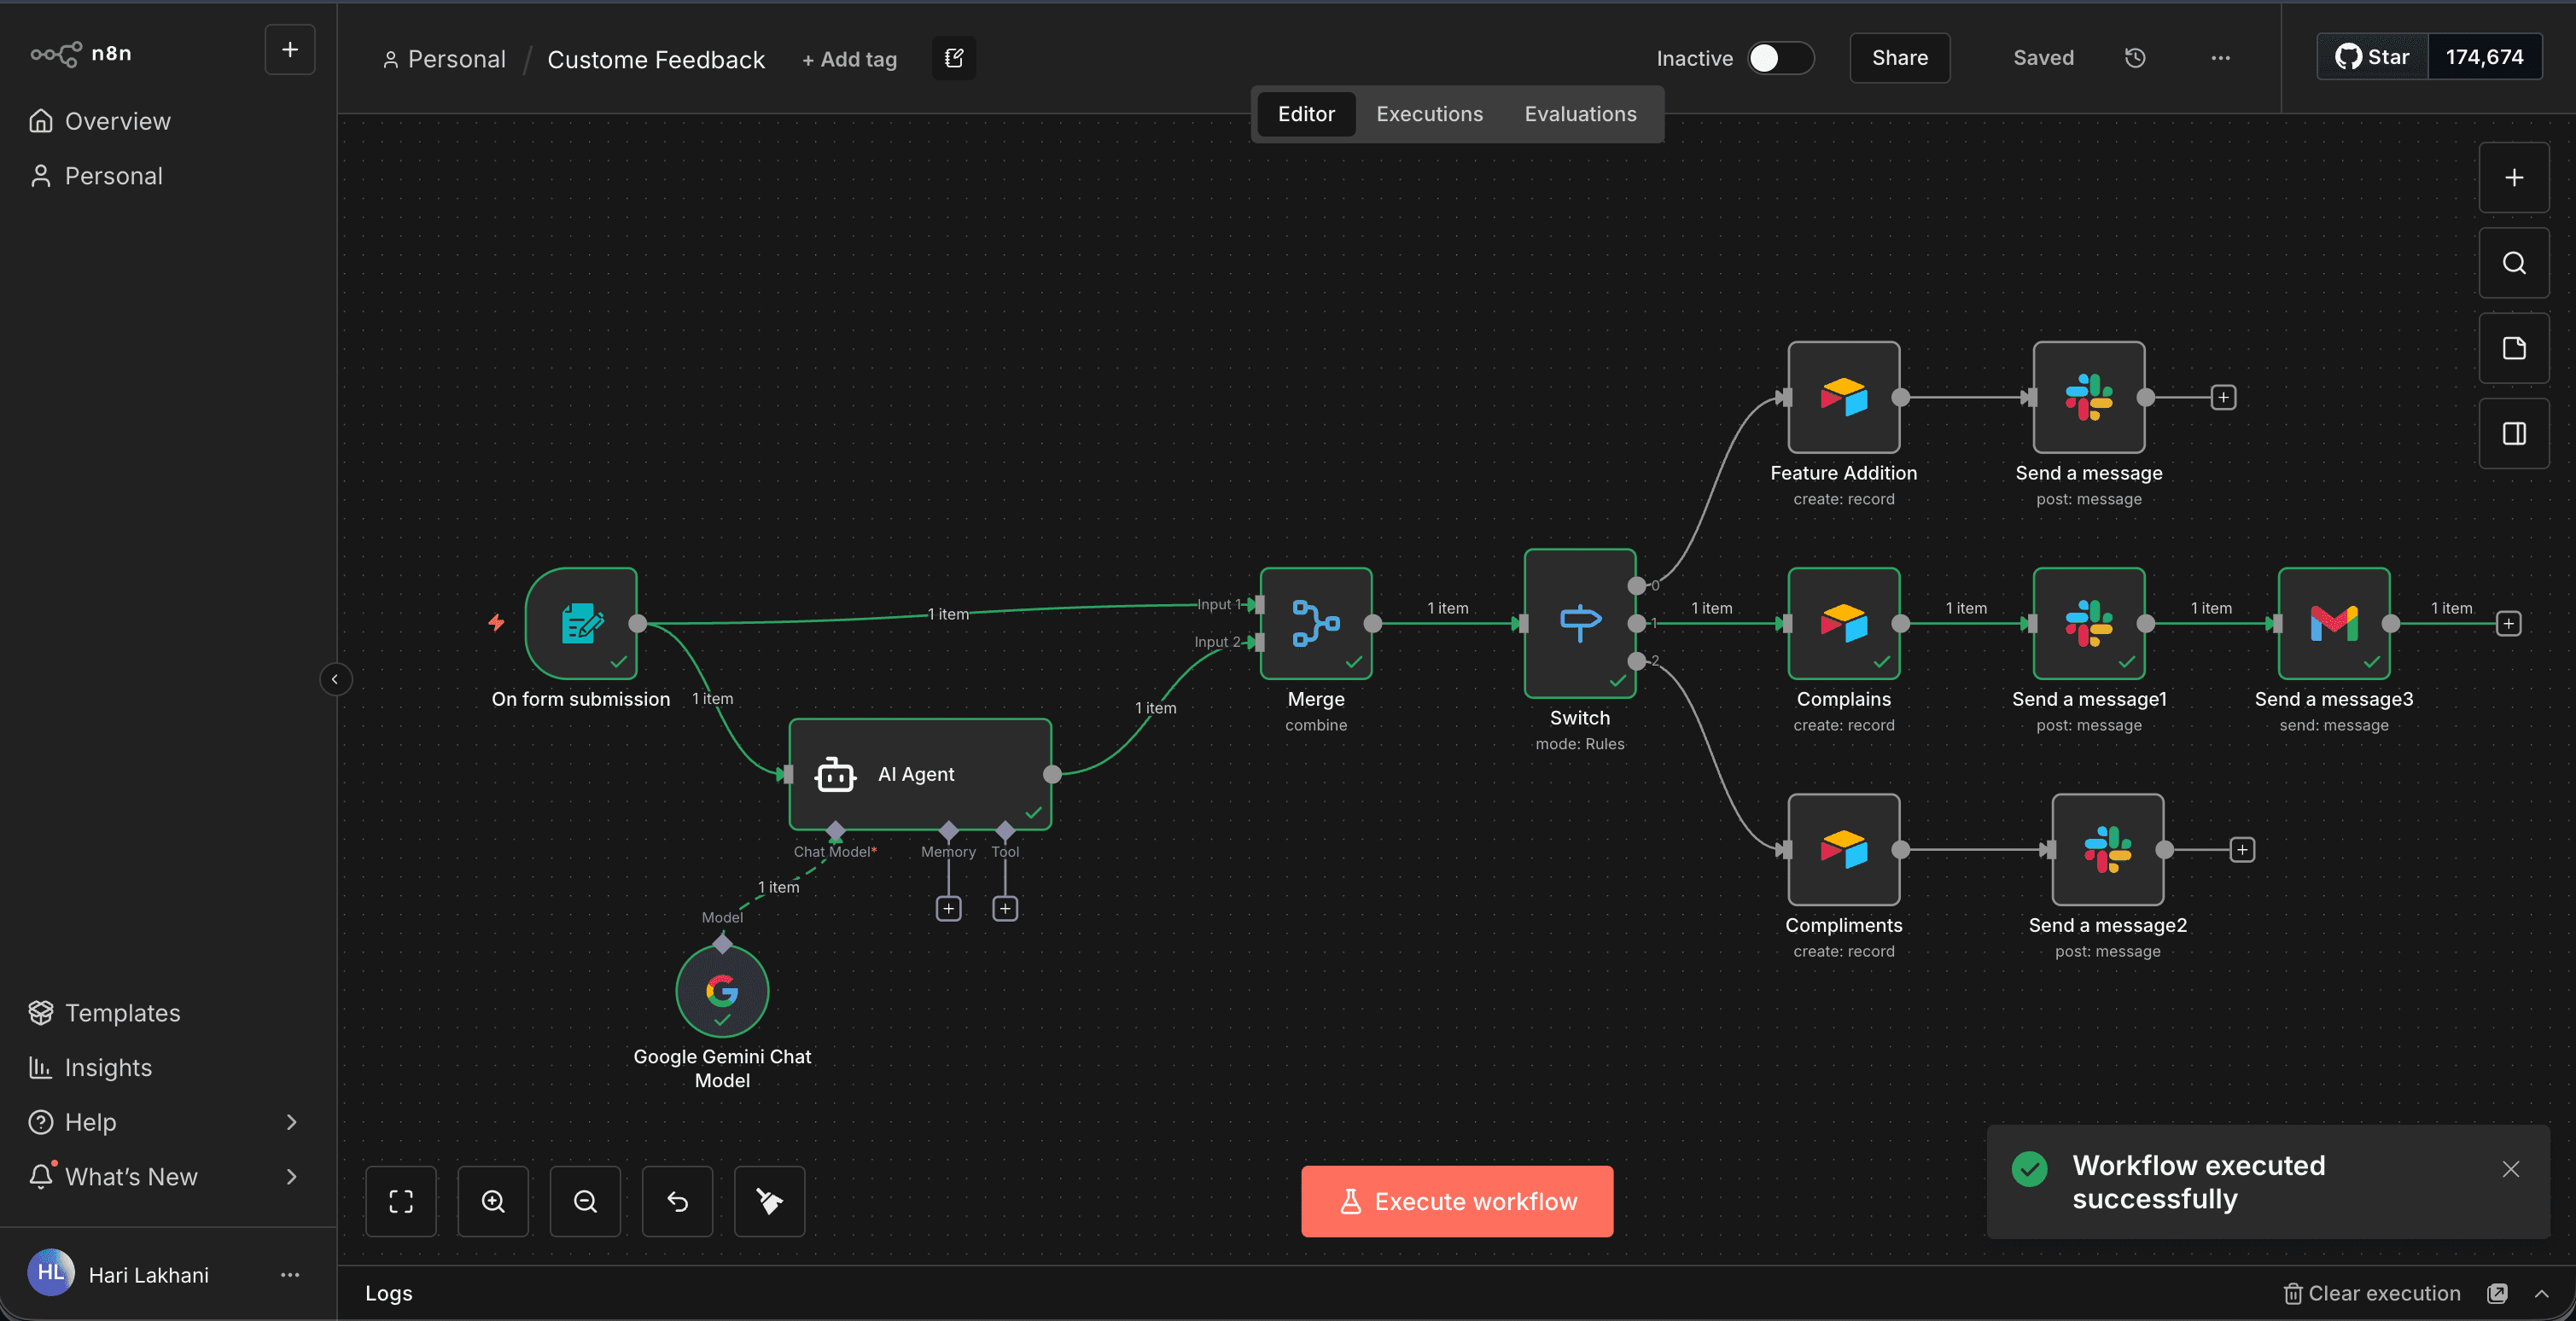
Task: Click the Execute workflow button
Action: tap(1456, 1201)
